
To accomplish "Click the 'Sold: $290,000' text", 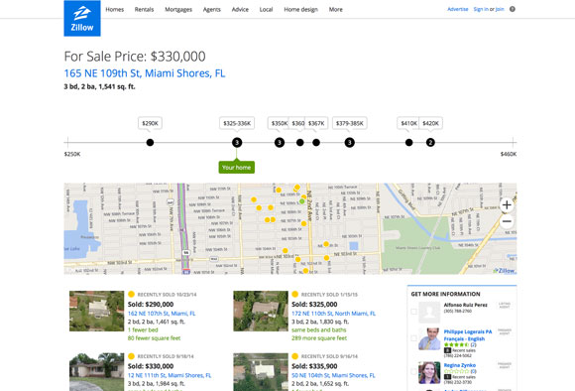I will 151,304.
